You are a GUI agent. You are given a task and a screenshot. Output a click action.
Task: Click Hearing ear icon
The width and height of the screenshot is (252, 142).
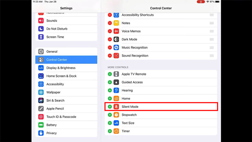[x=116, y=90]
